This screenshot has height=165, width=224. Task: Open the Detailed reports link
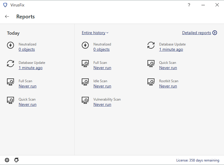click(x=196, y=33)
